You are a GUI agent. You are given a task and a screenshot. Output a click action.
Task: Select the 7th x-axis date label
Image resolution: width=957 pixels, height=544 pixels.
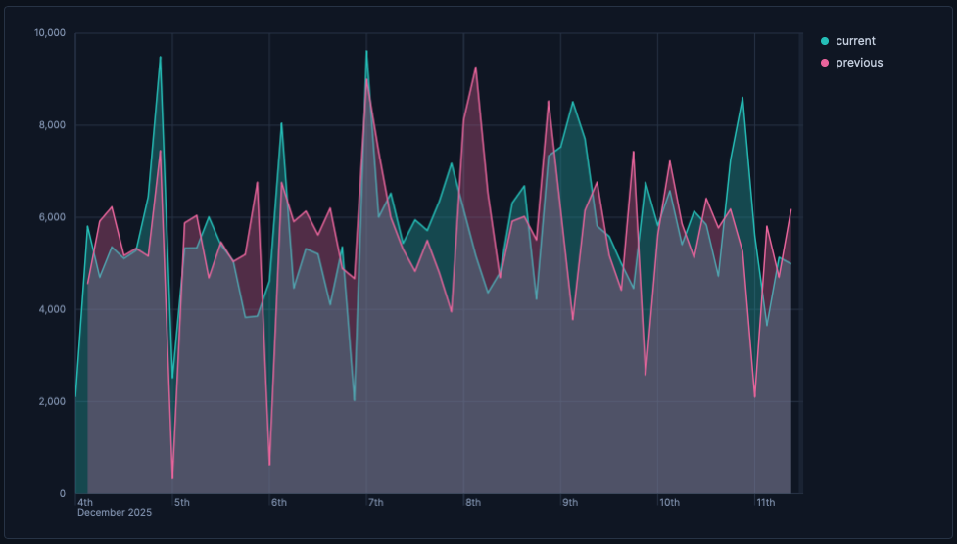coord(376,503)
